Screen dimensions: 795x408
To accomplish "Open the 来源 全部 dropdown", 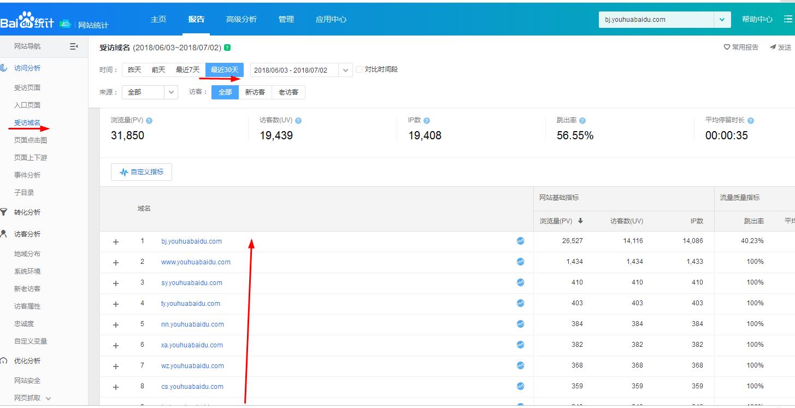I will point(150,92).
